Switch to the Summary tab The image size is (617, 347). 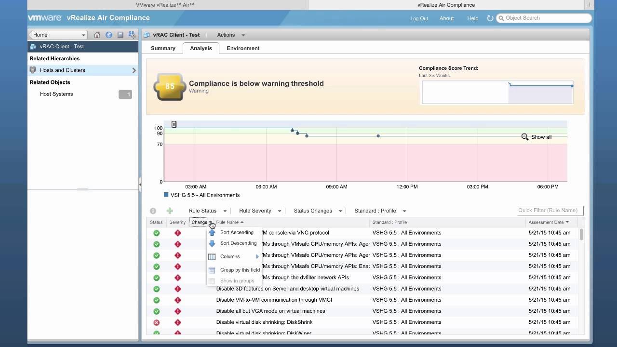click(163, 48)
